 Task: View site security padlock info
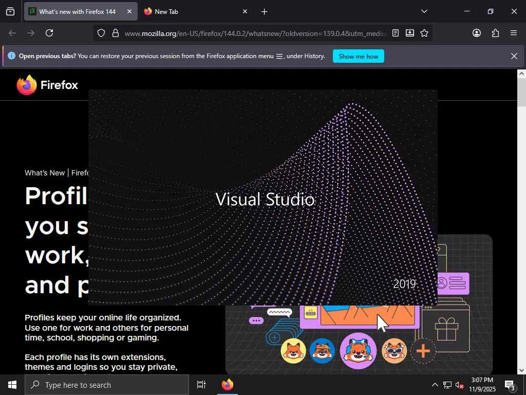tap(116, 33)
